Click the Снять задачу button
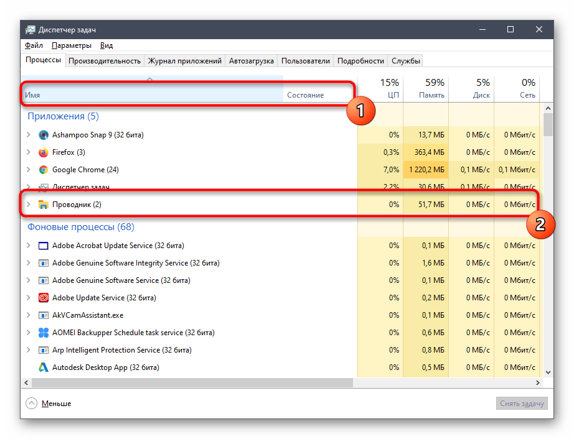Screen dimensions: 574x439 click(522, 404)
